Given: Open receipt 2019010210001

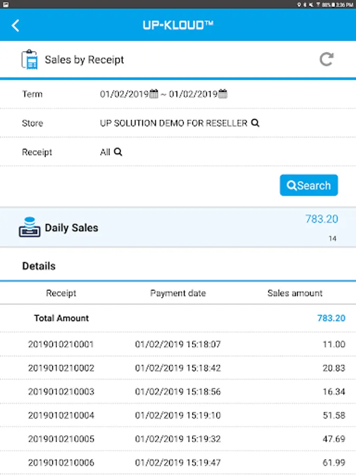Looking at the screenshot, I should click(61, 345).
